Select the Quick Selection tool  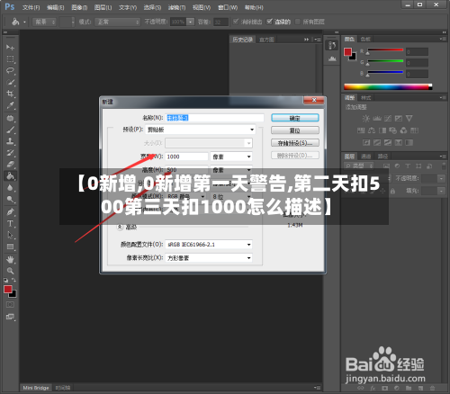pyautogui.click(x=10, y=82)
